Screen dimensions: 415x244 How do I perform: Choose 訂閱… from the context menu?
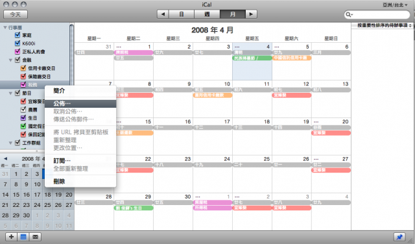point(80,160)
